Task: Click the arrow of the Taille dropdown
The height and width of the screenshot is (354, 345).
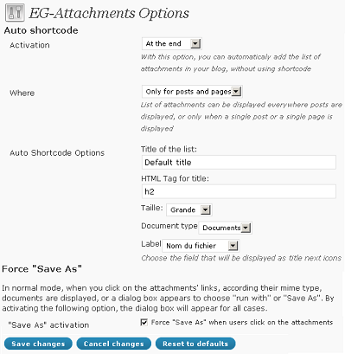Action: point(206,210)
